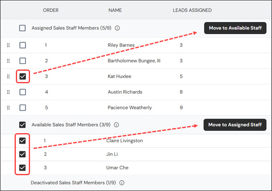Select the name Bartholomew Bungee, III

click(134, 61)
